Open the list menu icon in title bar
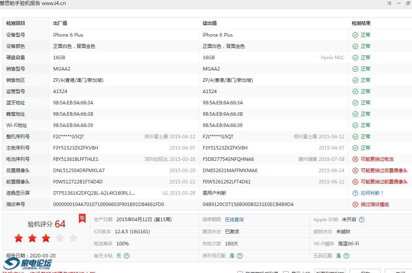412x273 pixels. [x=389, y=3]
